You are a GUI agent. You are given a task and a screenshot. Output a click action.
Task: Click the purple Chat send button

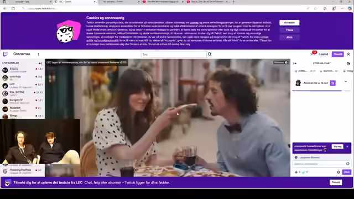pyautogui.click(x=347, y=172)
